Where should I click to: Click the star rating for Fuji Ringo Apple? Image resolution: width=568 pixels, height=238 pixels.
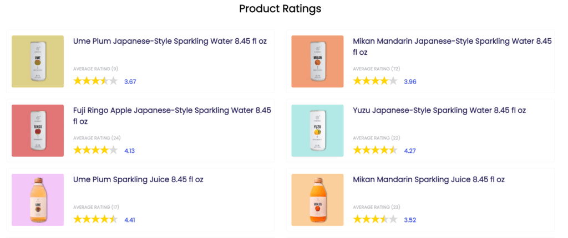(x=95, y=150)
